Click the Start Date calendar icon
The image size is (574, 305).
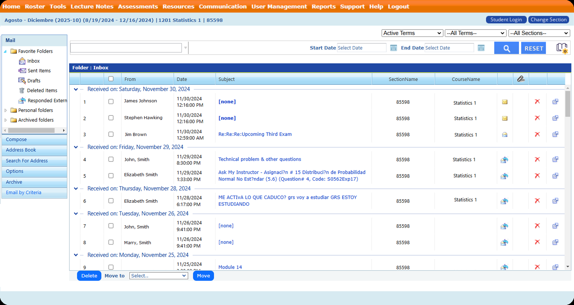click(393, 48)
